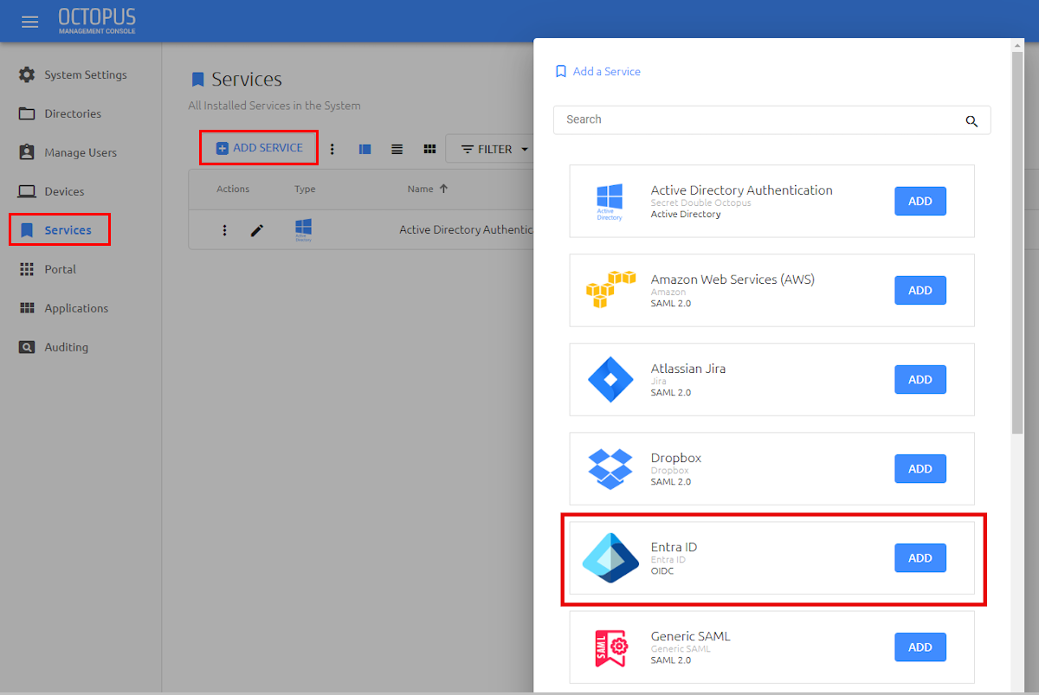Viewport: 1039px width, 695px height.
Task: Click the Type column header
Action: coord(305,189)
